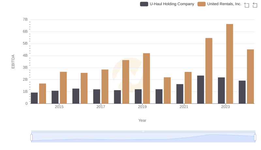Click the 4B y-axis label
Screen dimensions: 261x150
[x=25, y=55]
